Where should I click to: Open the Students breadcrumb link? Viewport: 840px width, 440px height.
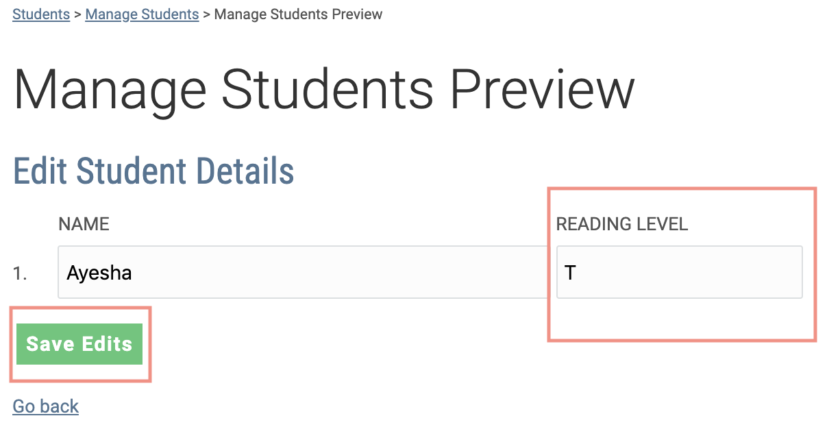click(41, 14)
